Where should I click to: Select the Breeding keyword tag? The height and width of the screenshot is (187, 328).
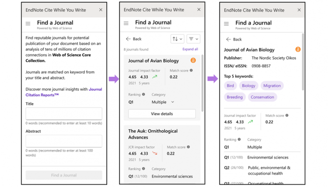[235, 97]
